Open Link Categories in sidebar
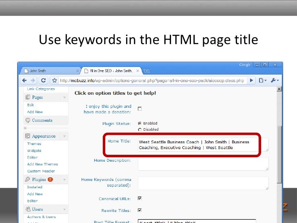Image resolution: width=297 pixels, height=223 pixels. tap(41, 89)
